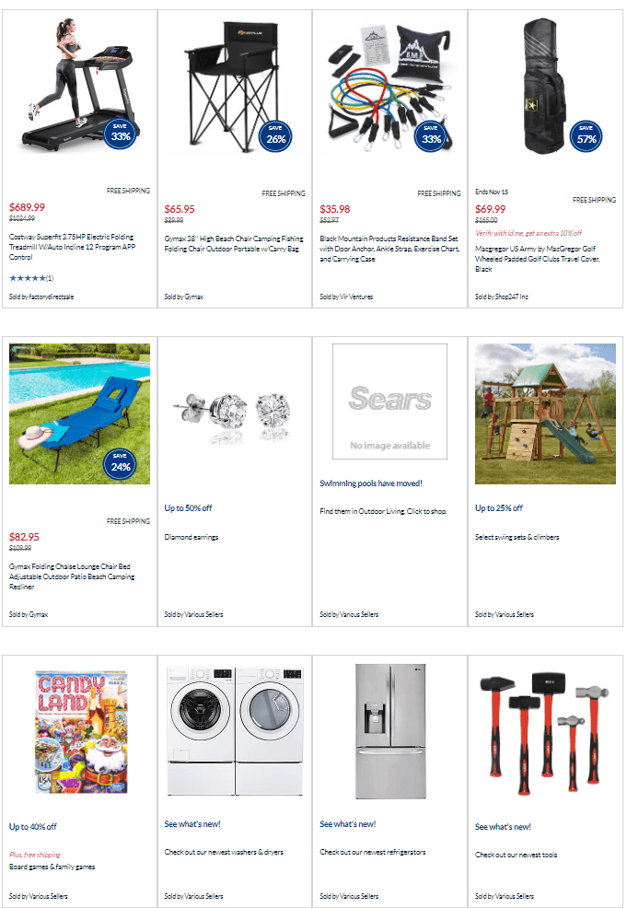Screen dimensions: 627x908
Task: Click the Sears no image available placeholder
Action: click(x=389, y=402)
